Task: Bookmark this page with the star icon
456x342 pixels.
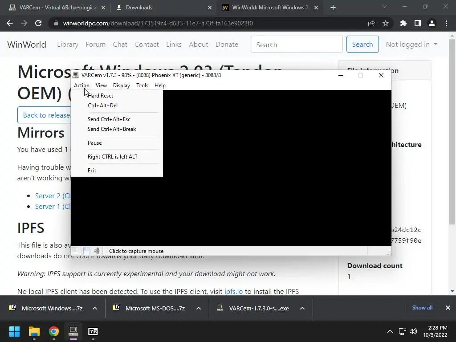Action: click(x=386, y=23)
